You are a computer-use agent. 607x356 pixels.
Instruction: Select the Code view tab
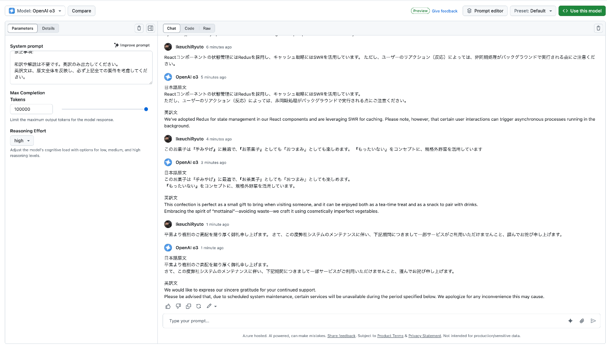tap(189, 28)
